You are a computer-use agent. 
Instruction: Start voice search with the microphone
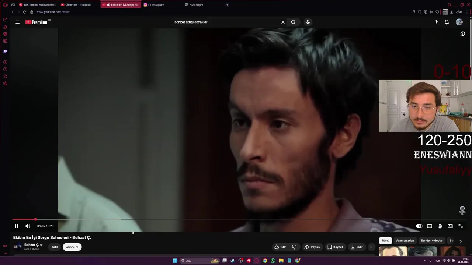[x=308, y=22]
